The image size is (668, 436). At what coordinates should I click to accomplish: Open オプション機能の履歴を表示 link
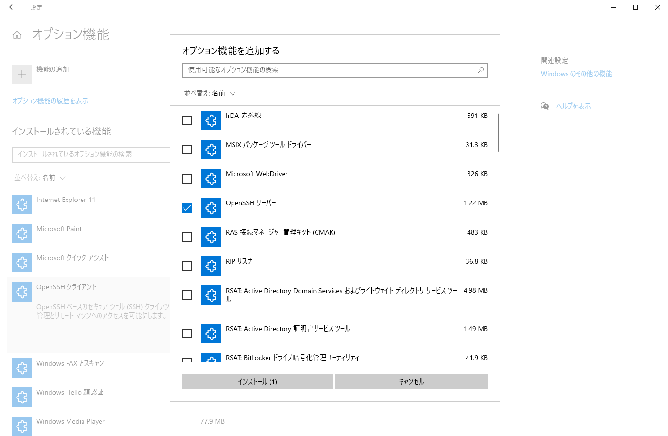click(50, 101)
